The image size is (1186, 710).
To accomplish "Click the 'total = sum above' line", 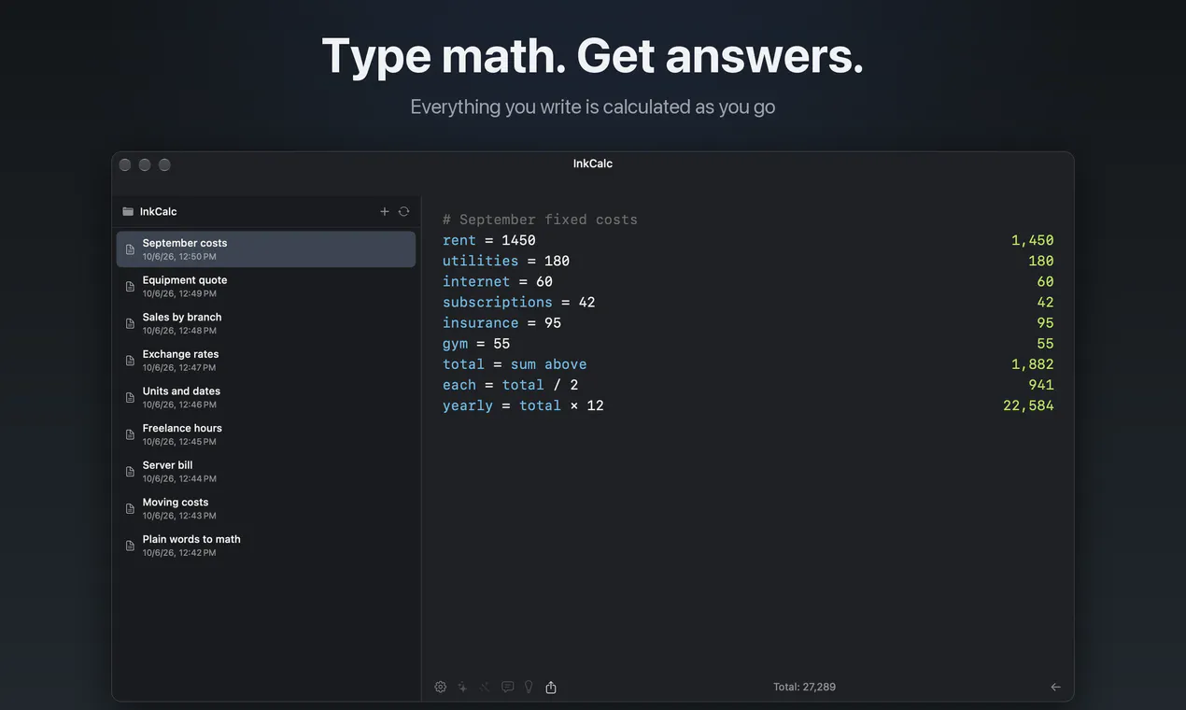I will click(x=515, y=364).
